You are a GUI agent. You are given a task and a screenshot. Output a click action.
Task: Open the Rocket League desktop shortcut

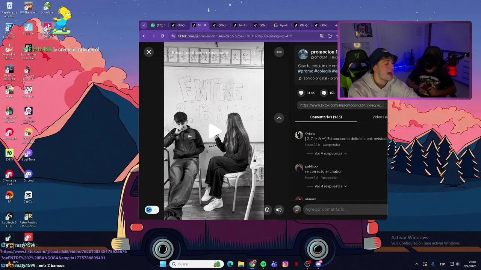9,31
